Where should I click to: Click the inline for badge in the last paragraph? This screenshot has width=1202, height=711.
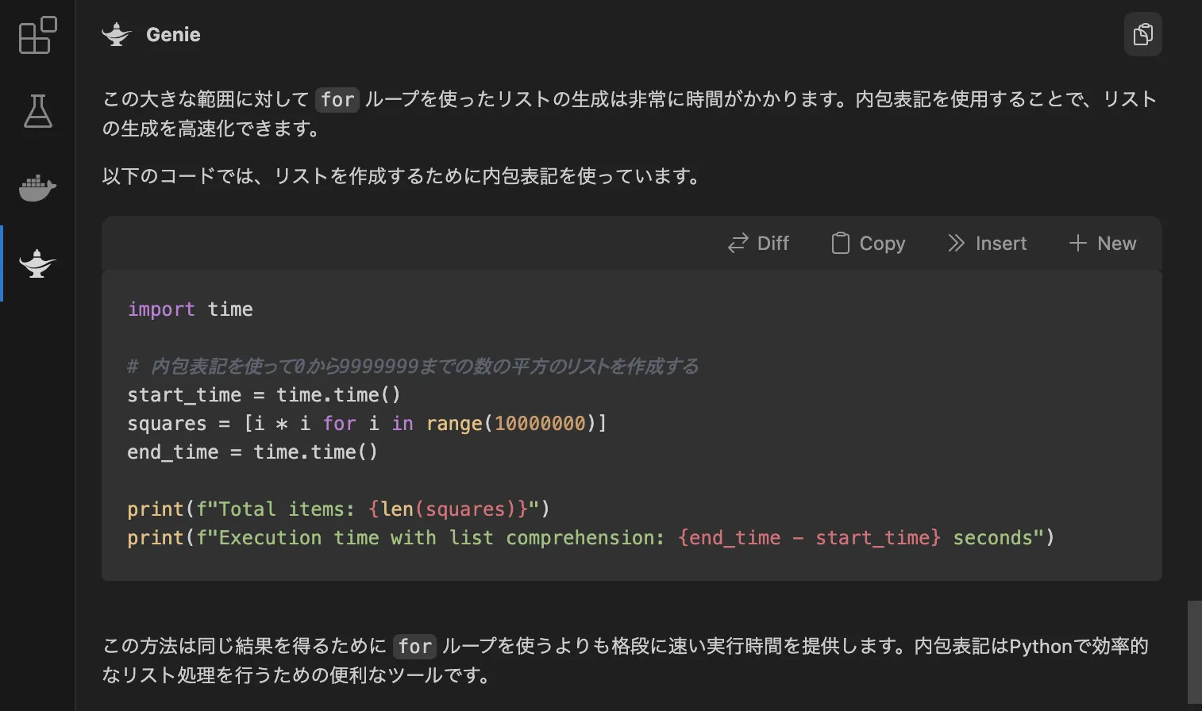[414, 646]
